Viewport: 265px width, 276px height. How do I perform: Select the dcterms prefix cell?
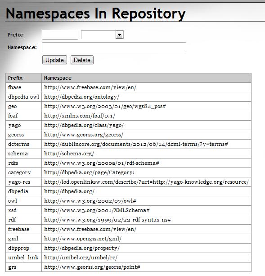23,144
